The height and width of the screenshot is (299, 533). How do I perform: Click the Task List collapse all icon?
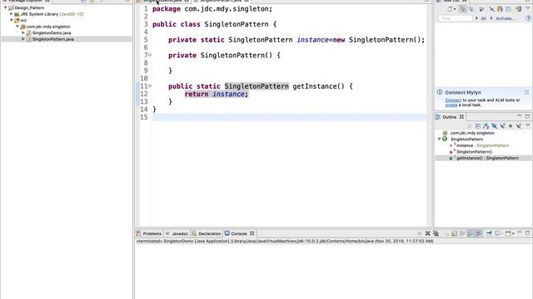509,9
